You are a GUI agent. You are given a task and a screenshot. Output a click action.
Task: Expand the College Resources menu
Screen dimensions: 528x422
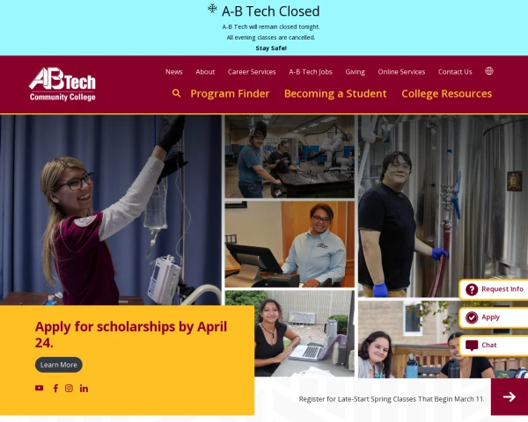(446, 93)
